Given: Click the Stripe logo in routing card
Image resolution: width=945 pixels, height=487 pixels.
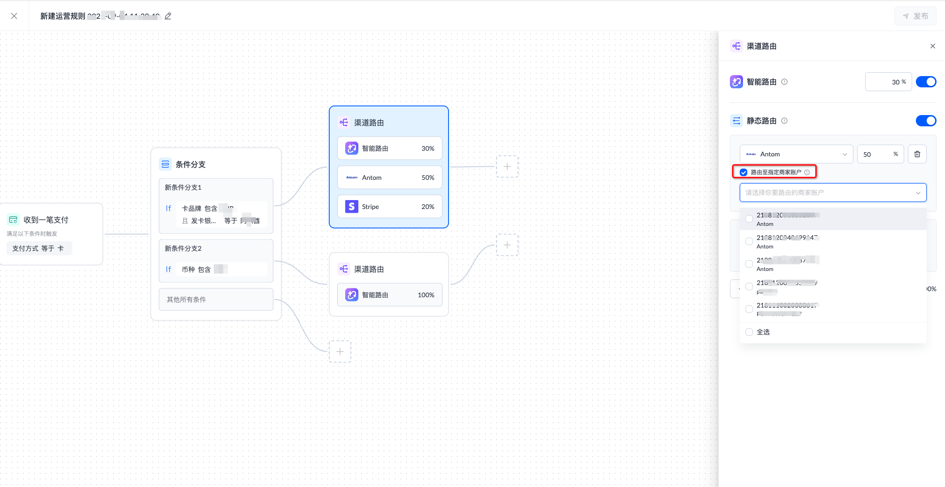Looking at the screenshot, I should click(352, 207).
